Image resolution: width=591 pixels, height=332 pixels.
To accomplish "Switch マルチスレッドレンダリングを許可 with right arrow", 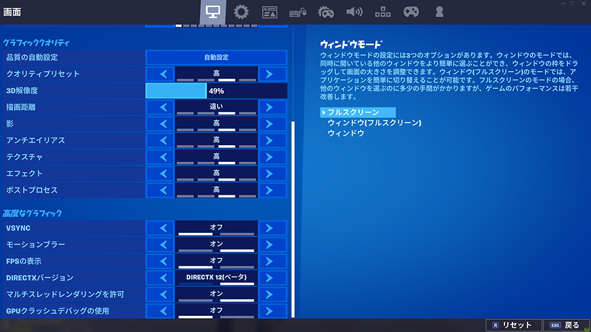I will [x=272, y=295].
